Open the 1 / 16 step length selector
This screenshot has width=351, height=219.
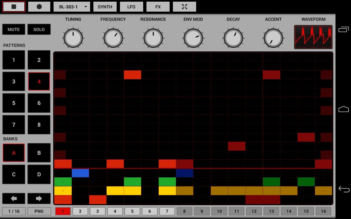coord(14,211)
